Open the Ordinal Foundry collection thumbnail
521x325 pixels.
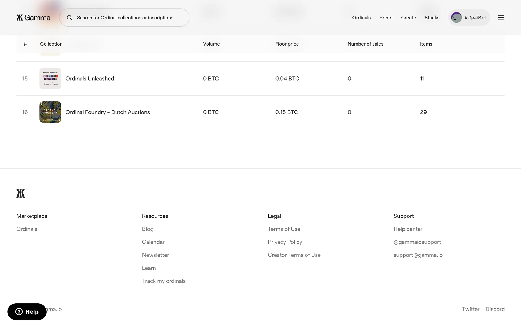tap(50, 112)
